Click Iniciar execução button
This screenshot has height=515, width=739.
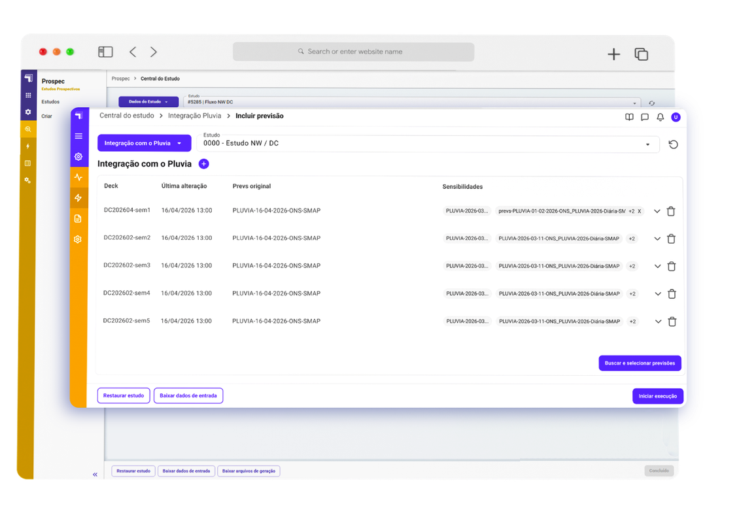657,396
